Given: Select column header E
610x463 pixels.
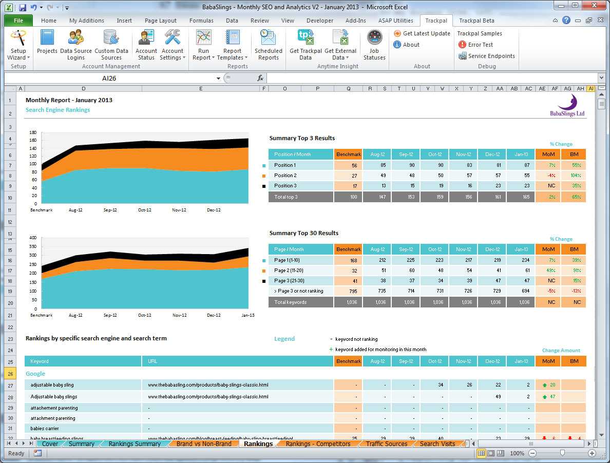Looking at the screenshot, I should 201,89.
